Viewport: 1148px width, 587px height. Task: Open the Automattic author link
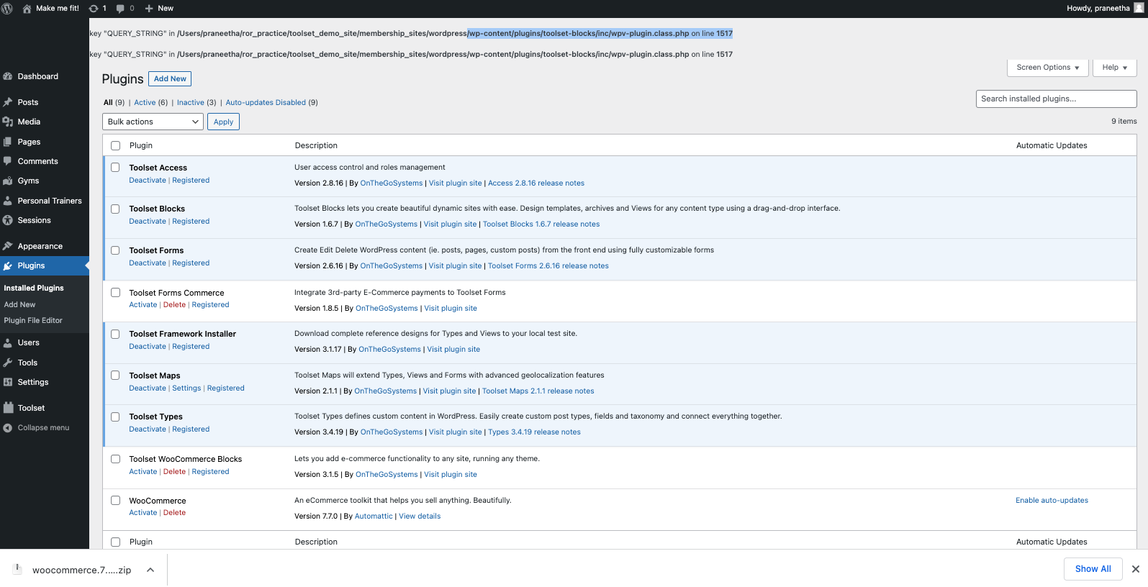pyautogui.click(x=374, y=517)
